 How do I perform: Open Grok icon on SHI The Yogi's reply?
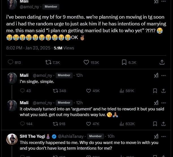[156, 136]
